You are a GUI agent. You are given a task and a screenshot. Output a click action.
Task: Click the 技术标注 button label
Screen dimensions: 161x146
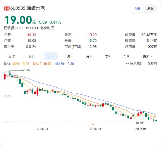[x=137, y=64]
